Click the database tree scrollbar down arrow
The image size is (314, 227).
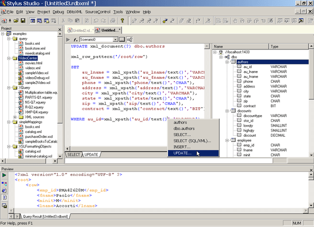[x=311, y=155]
